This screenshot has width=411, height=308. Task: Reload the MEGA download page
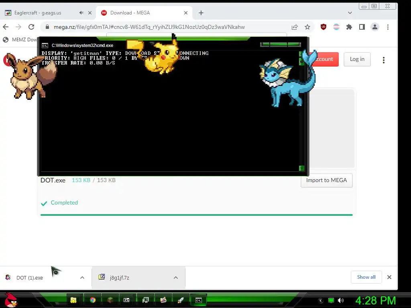pyautogui.click(x=31, y=27)
